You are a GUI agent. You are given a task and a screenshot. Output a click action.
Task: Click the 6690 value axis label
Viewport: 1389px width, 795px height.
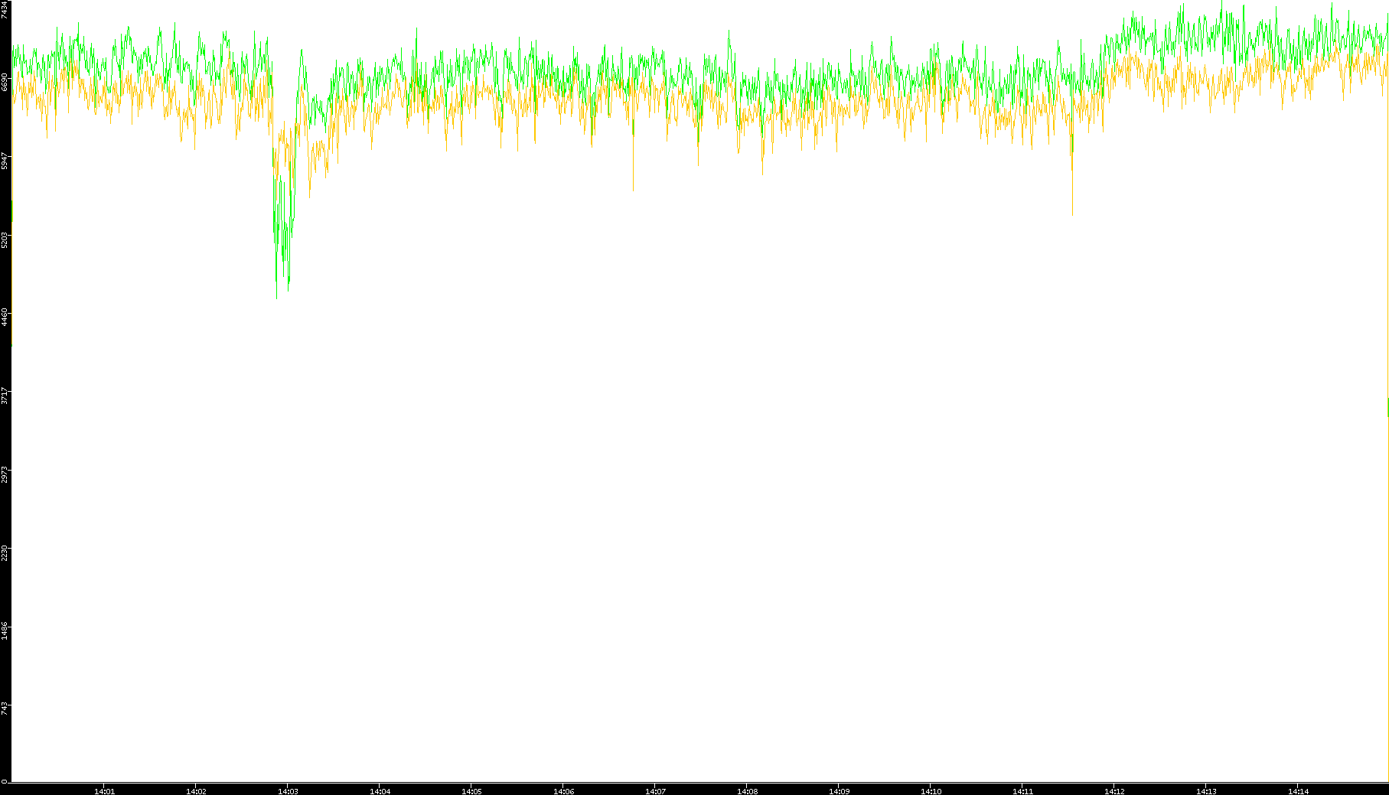point(5,81)
